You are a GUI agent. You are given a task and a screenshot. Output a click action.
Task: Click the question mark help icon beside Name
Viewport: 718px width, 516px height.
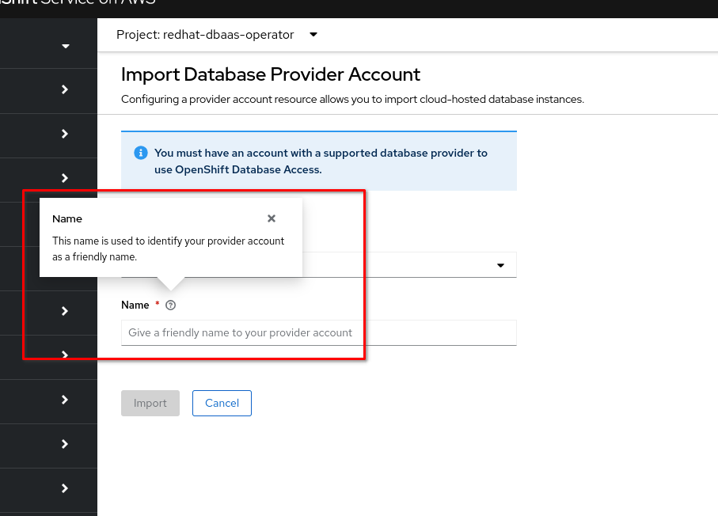(171, 305)
